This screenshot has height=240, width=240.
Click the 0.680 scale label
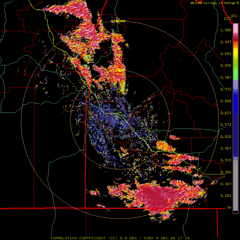[x=226, y=101]
